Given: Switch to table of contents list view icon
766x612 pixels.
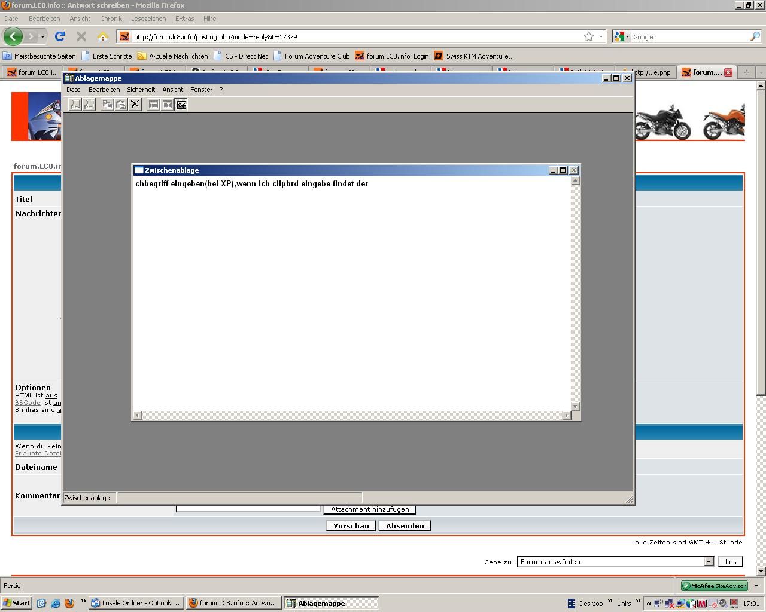Looking at the screenshot, I should click(x=153, y=105).
